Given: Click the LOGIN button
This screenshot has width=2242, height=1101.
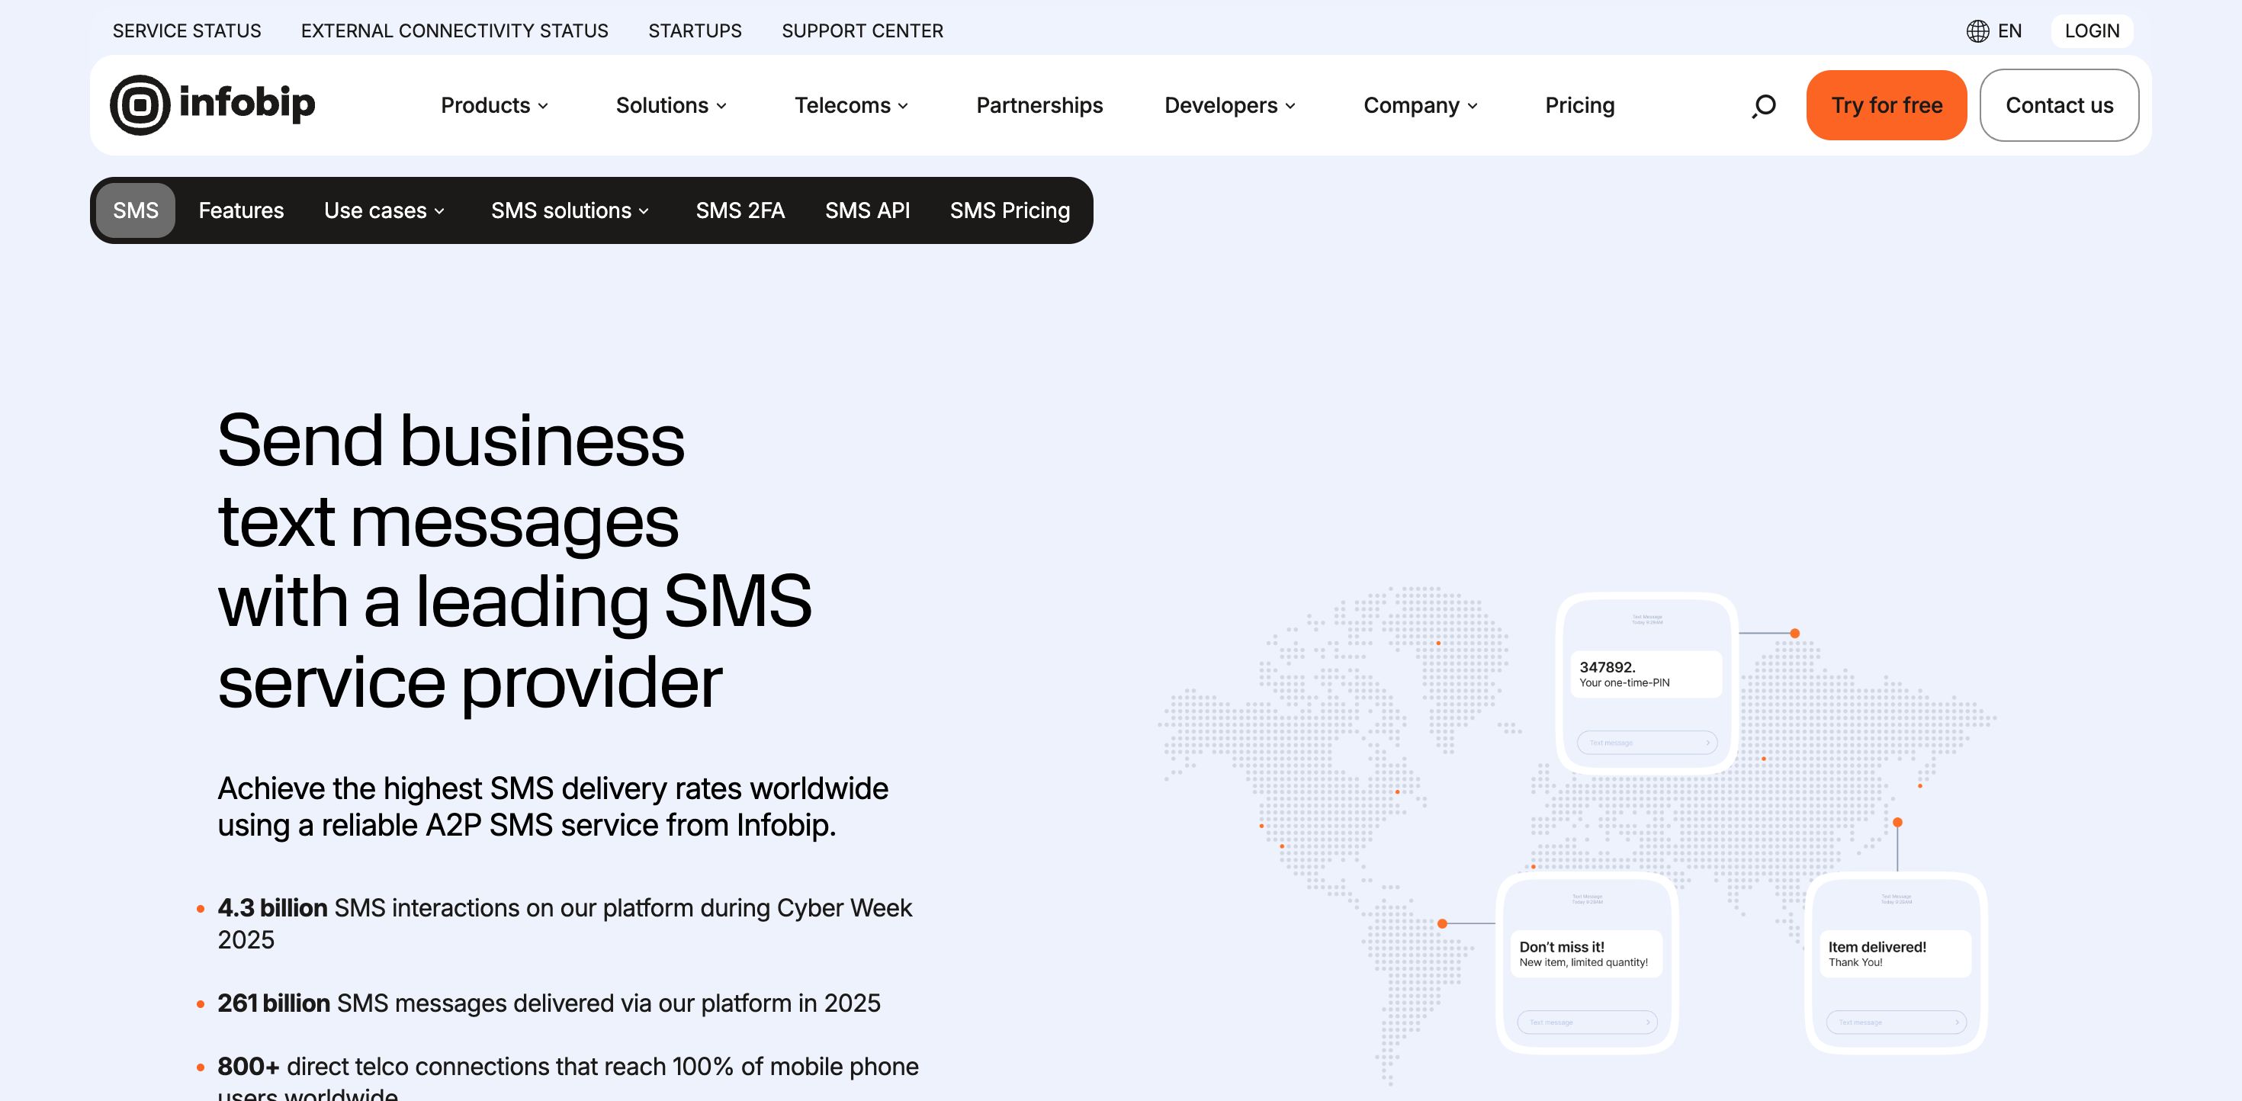Looking at the screenshot, I should pos(2092,31).
